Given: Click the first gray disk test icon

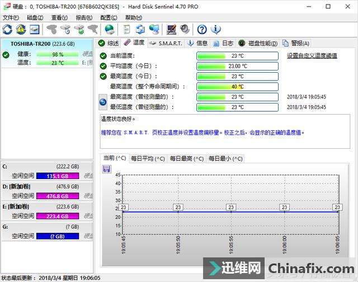Looking at the screenshot, I should 52,30.
